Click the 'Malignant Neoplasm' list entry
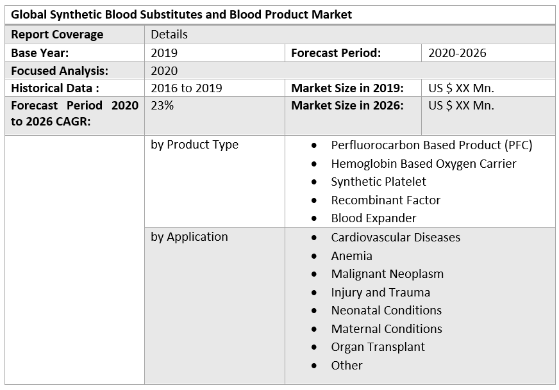The width and height of the screenshot is (559, 390). tap(387, 274)
